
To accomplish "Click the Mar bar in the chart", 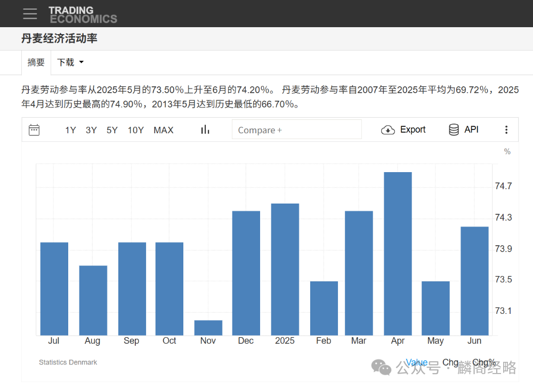I will pyautogui.click(x=359, y=273).
